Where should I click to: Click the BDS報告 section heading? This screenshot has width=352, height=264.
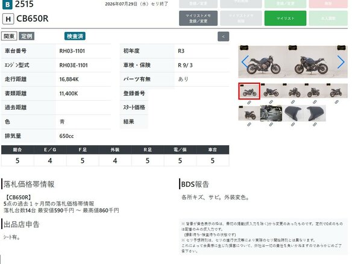coord(195,184)
